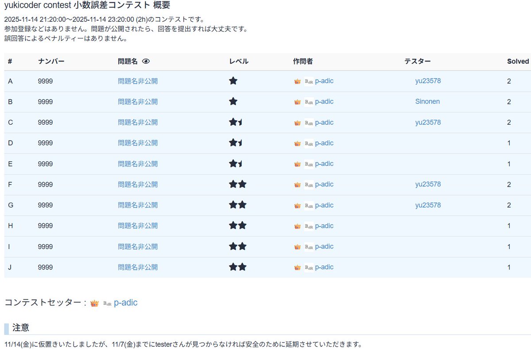
Task: Open problem F 問題名非公開 link
Action: click(137, 184)
